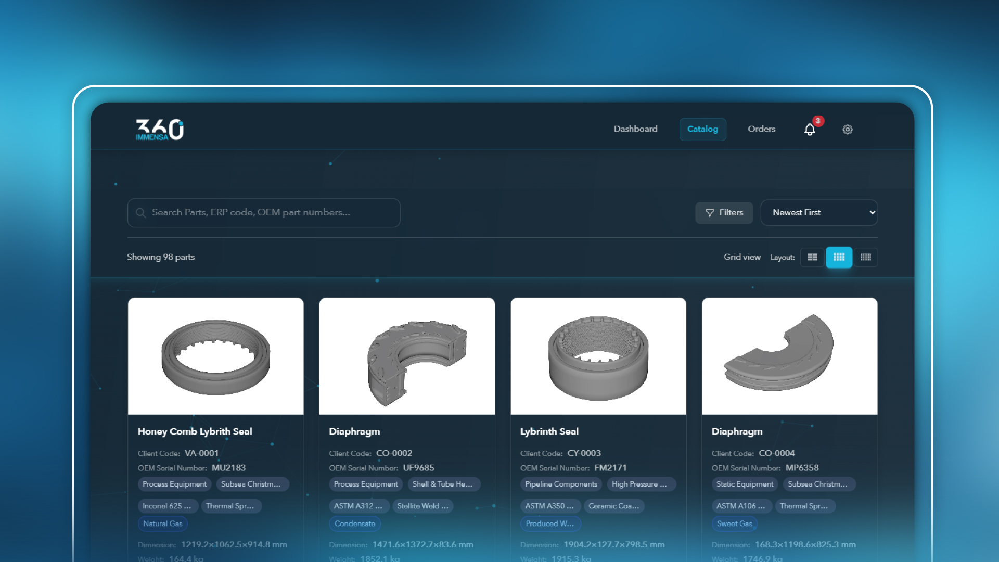
Task: Open the Filters button
Action: point(724,213)
